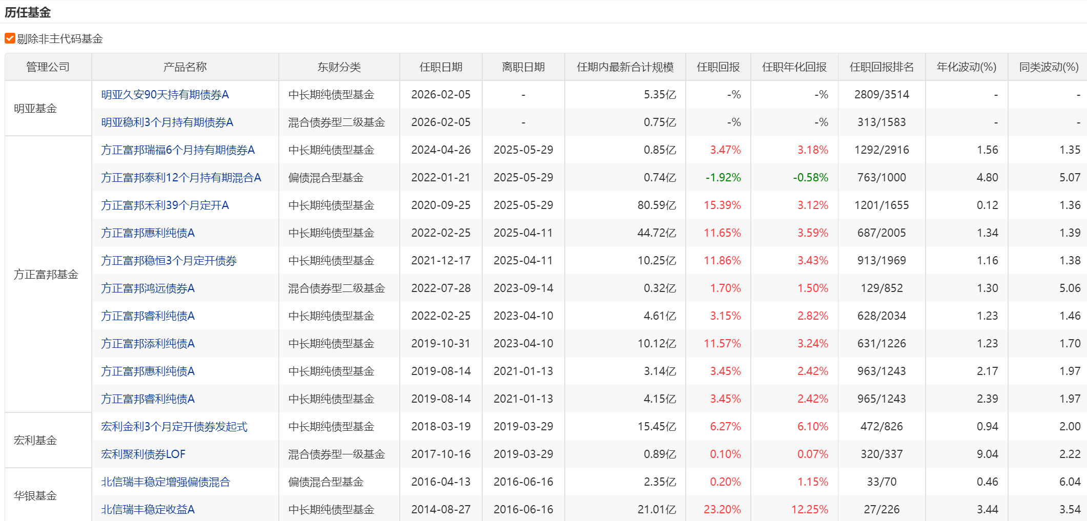
Task: Click the 2024-04-26 start date cell
Action: [441, 150]
